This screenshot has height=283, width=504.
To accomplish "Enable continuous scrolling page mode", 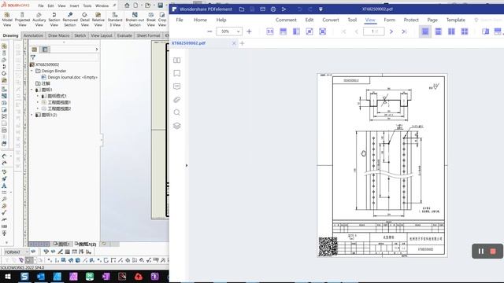I will [x=438, y=31].
